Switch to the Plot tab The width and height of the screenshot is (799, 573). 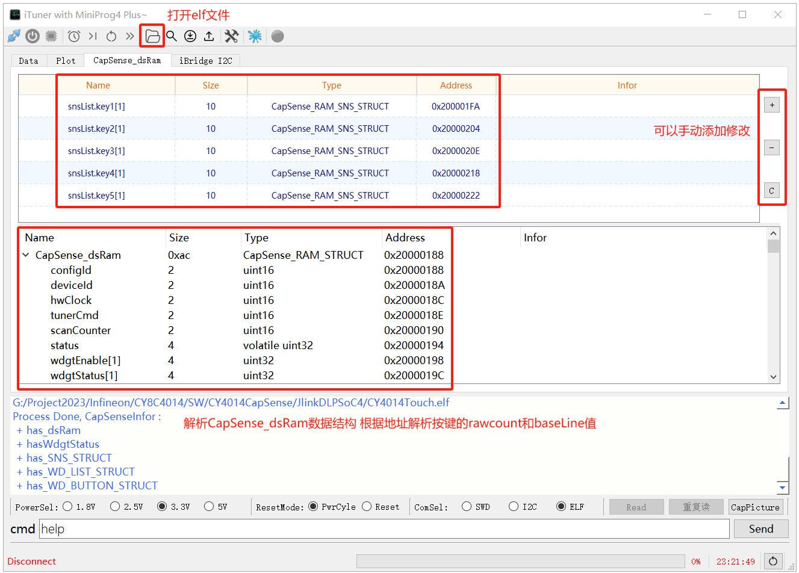[x=66, y=61]
